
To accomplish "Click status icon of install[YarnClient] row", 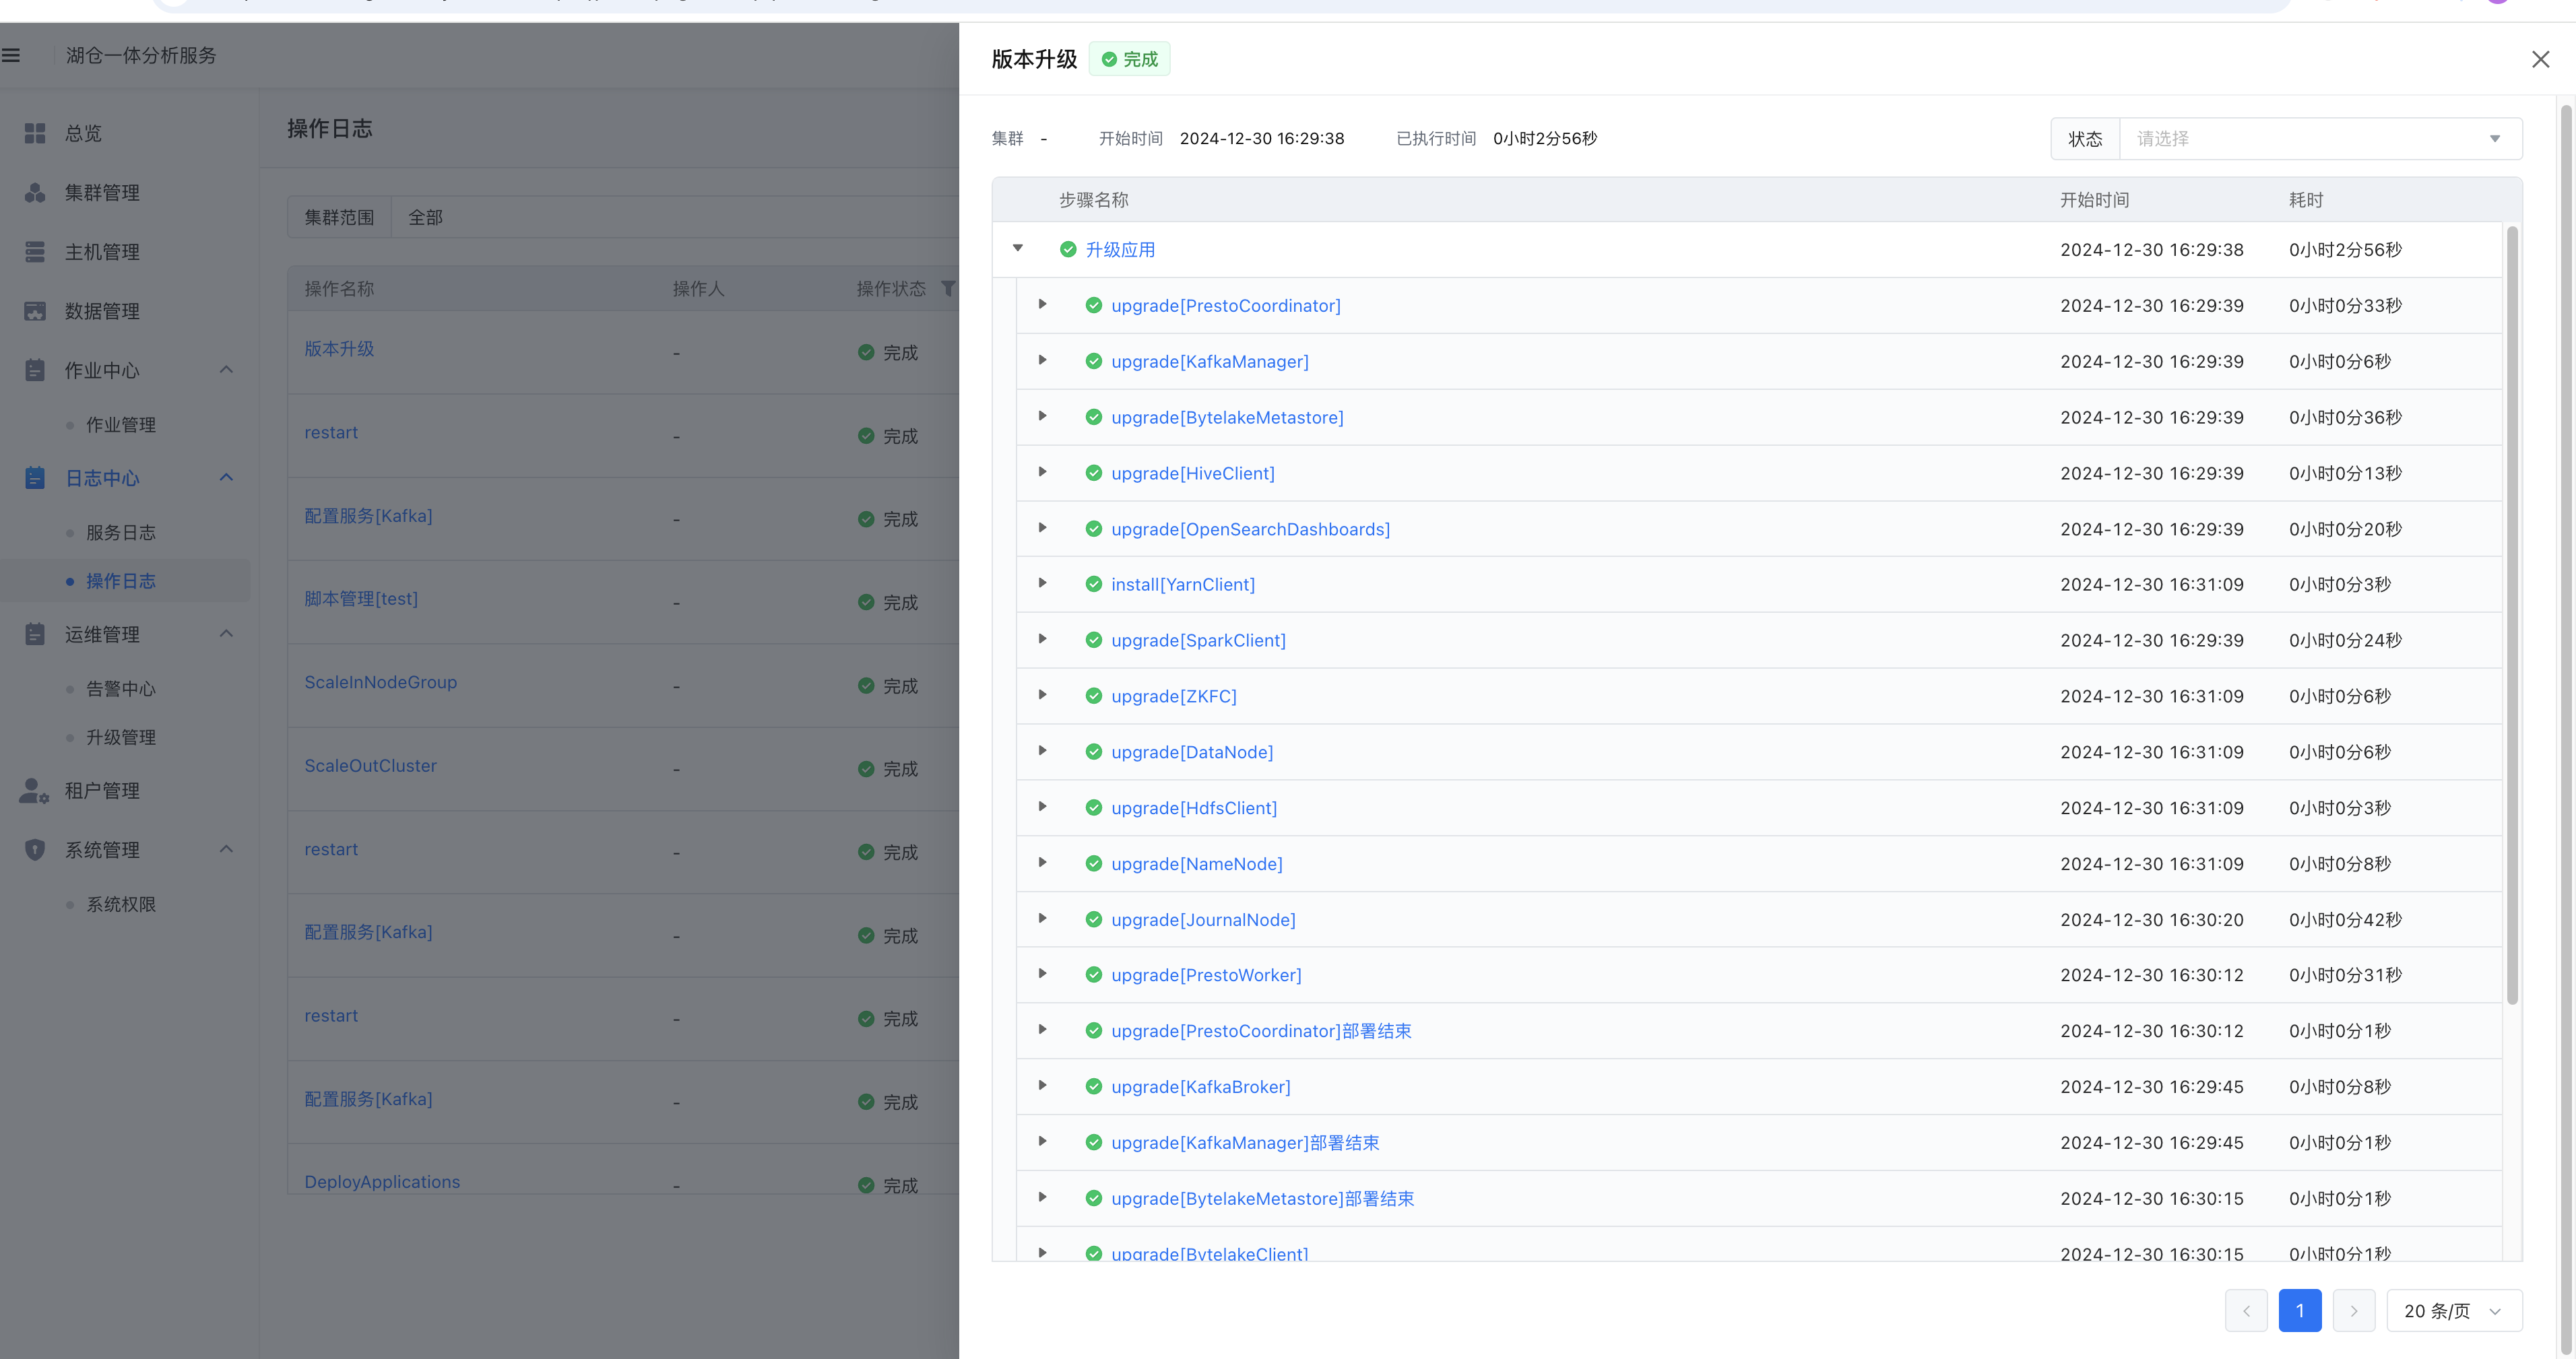I will [x=1094, y=584].
